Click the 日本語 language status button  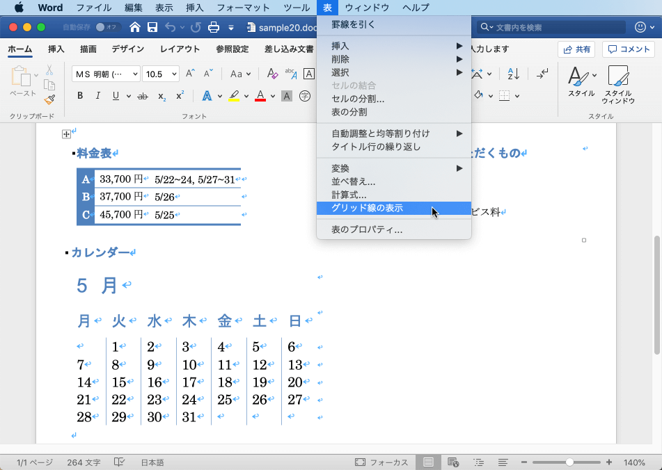pyautogui.click(x=152, y=462)
